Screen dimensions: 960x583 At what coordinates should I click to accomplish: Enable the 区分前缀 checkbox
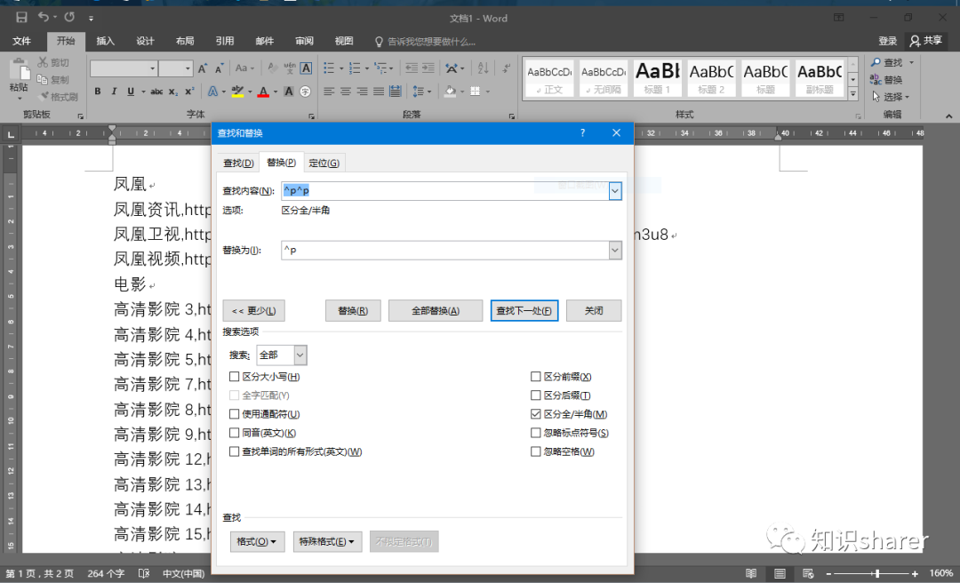536,377
